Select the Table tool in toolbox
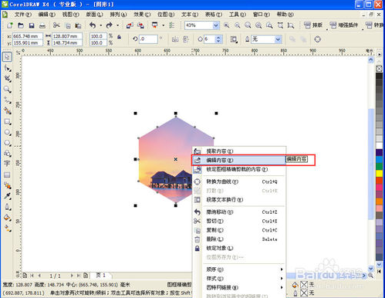 point(7,174)
